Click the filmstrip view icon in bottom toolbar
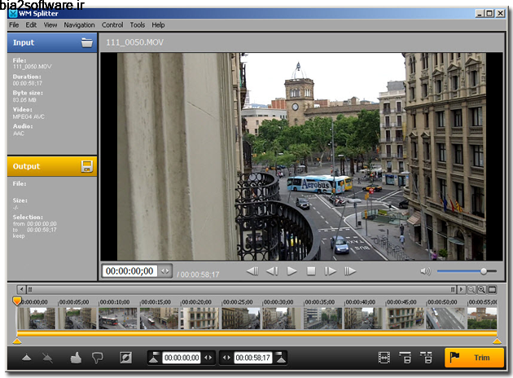Screen dimensions: 513x378 (x=384, y=358)
